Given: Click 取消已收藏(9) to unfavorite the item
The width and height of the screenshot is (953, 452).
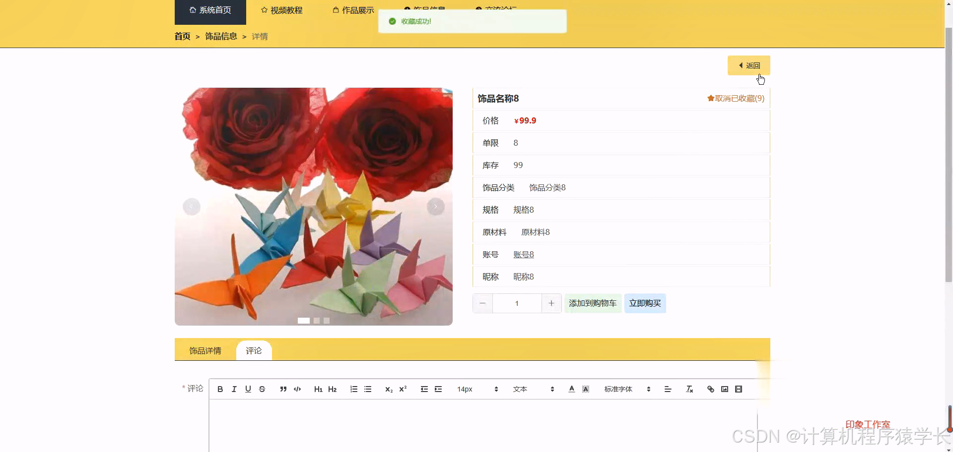Looking at the screenshot, I should pyautogui.click(x=735, y=98).
